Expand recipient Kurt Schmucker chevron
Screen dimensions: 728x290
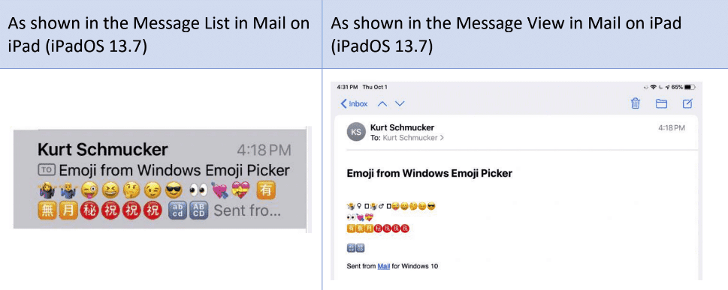click(x=442, y=138)
